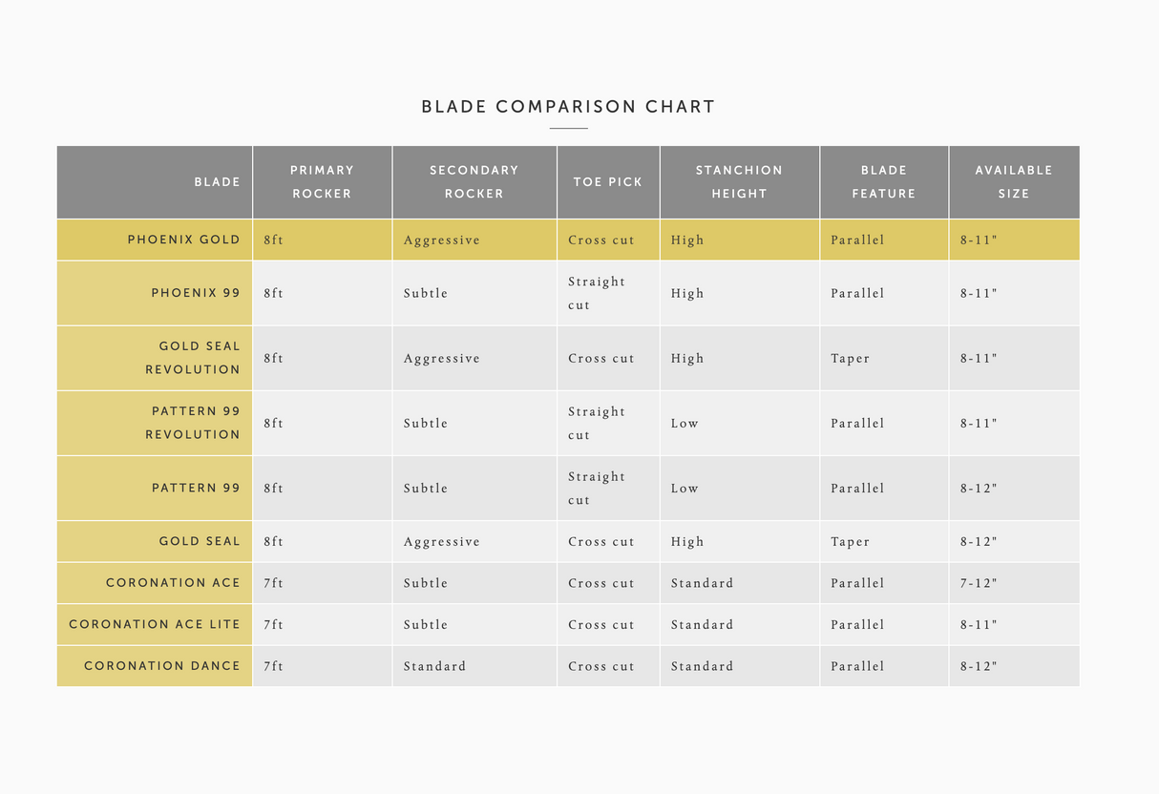Viewport: 1159px width, 794px height.
Task: Click the Phoenix Gold blade name
Action: (183, 240)
